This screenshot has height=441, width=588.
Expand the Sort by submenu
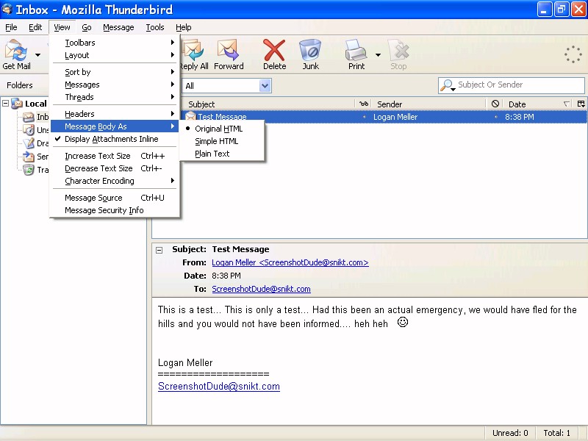115,72
